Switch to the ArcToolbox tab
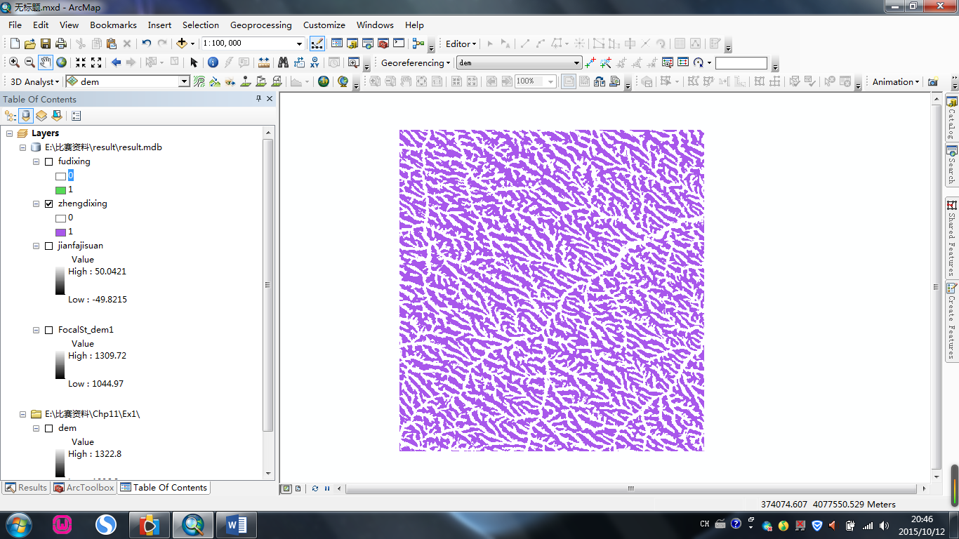Screen dimensions: 959x539 click(x=84, y=488)
